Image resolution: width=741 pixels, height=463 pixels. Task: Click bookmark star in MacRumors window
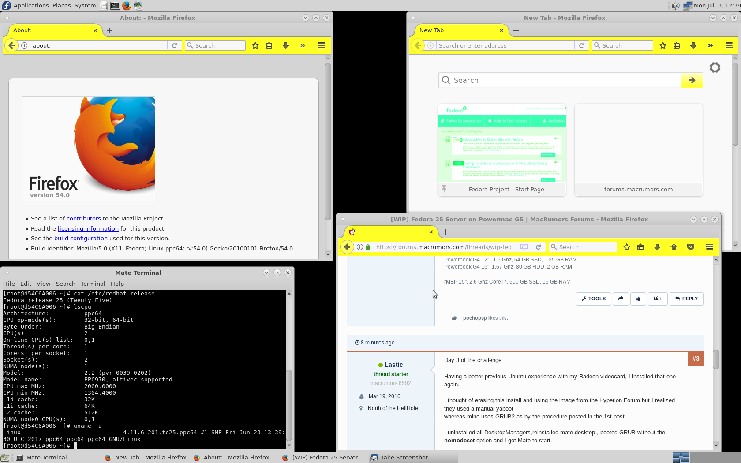(627, 247)
